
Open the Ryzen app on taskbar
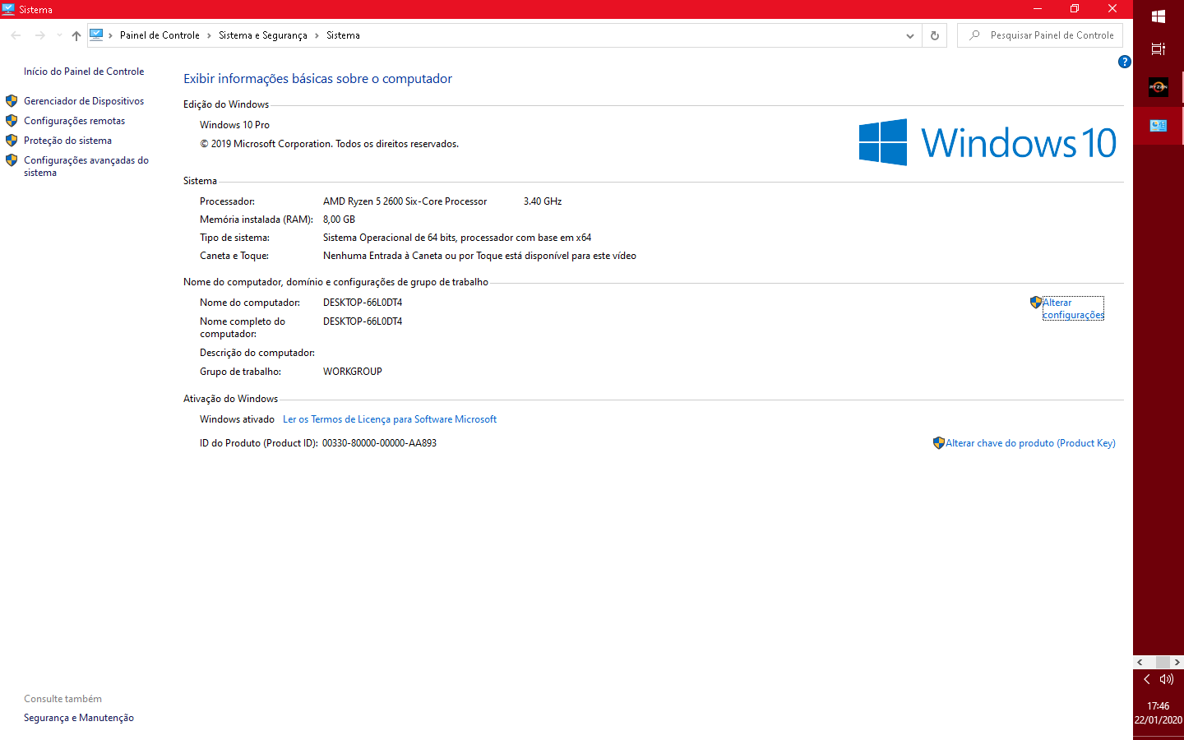1159,86
